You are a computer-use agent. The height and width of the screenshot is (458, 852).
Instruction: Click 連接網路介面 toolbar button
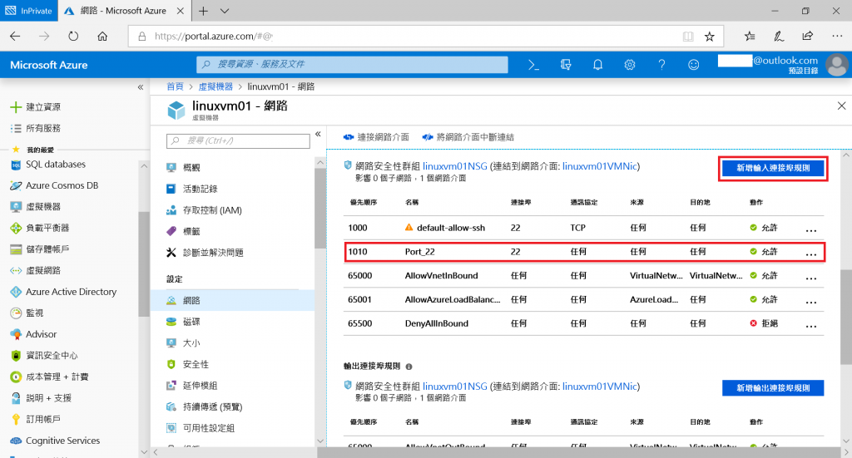(376, 137)
